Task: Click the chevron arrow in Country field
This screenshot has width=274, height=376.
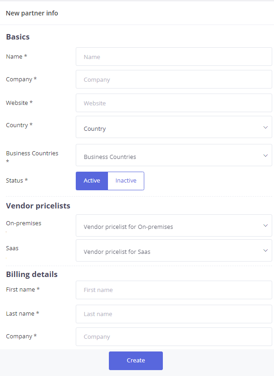Action: [265, 128]
